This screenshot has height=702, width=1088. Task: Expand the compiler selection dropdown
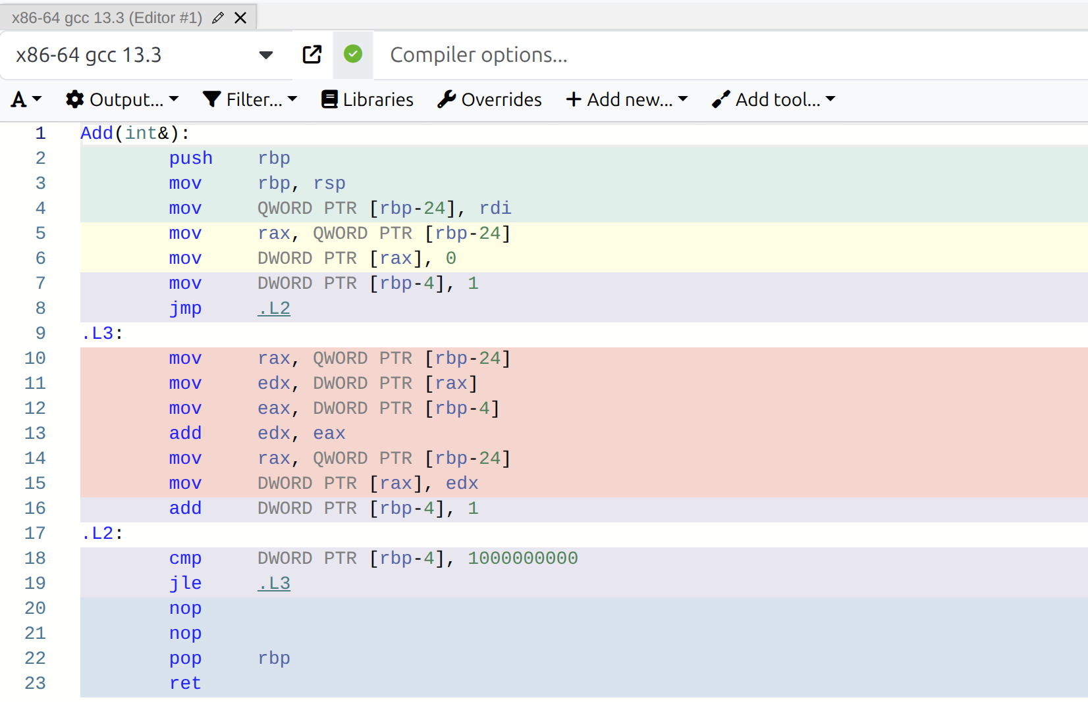pos(266,55)
